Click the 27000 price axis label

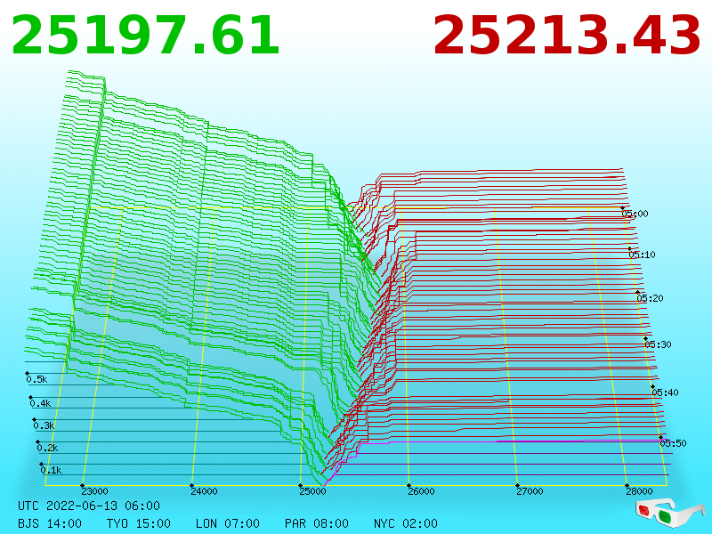[x=530, y=491]
